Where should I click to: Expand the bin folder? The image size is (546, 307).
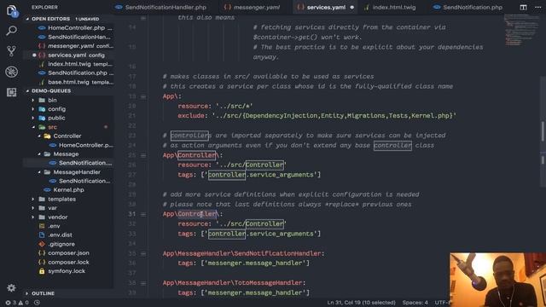[x=33, y=101]
